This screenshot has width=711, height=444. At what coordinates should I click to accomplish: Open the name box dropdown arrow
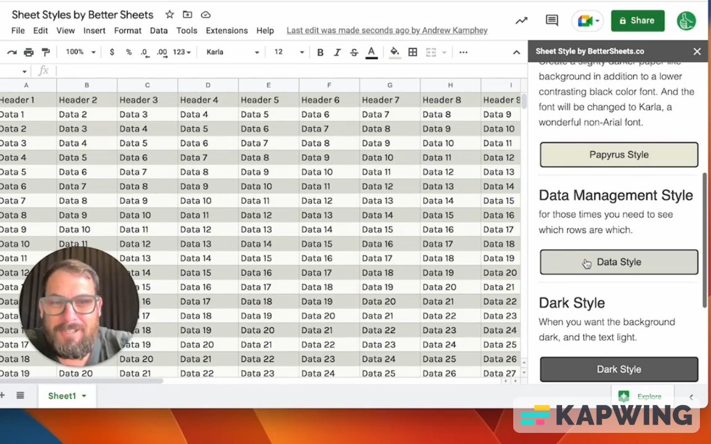[24, 71]
